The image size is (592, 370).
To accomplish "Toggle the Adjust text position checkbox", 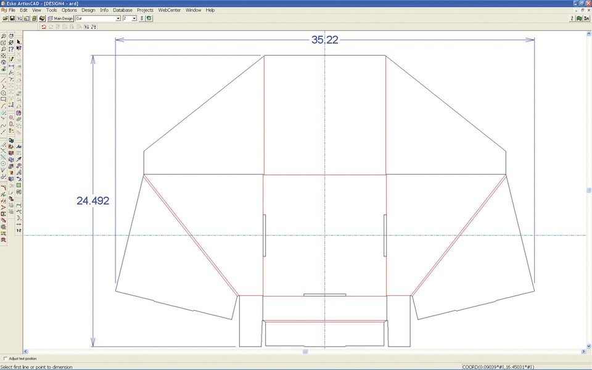I will [x=5, y=358].
